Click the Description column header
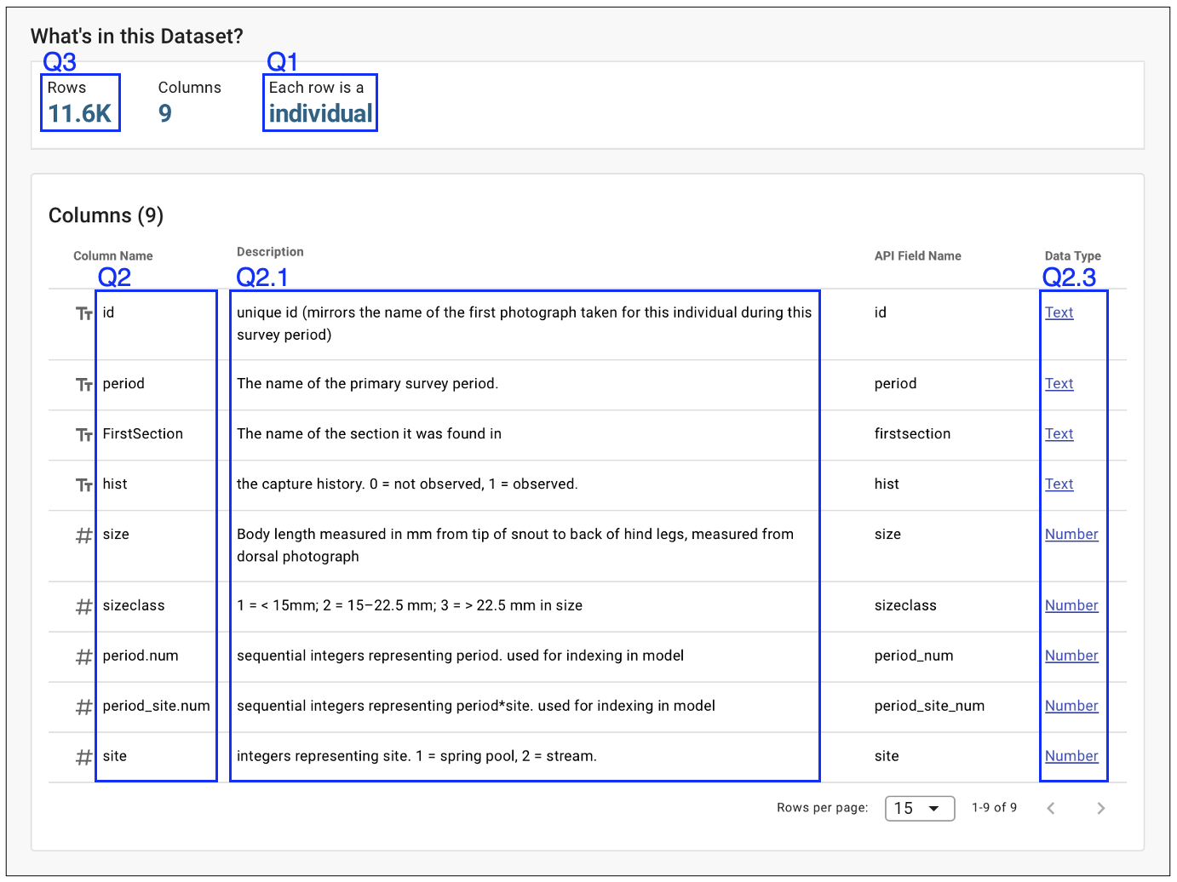 pos(270,252)
